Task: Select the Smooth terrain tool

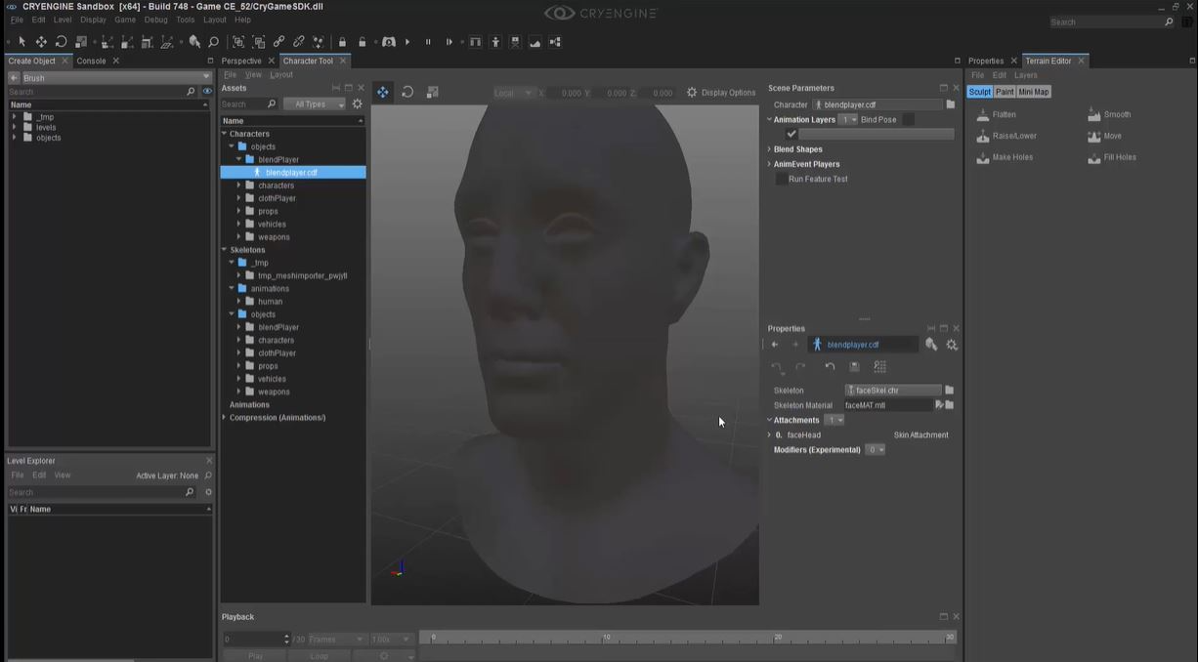Action: [x=1116, y=115]
